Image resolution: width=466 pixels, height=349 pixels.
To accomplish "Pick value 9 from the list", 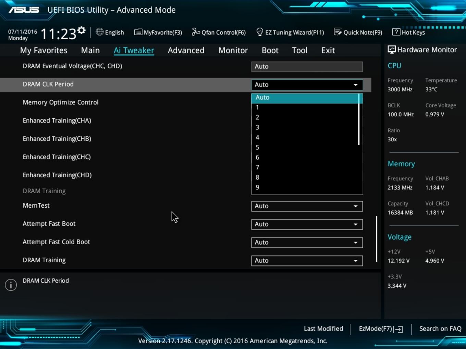I will click(305, 188).
